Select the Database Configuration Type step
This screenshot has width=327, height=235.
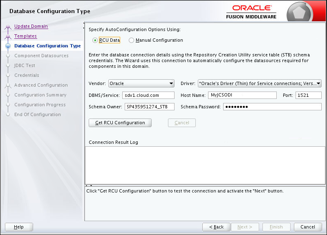coord(47,46)
